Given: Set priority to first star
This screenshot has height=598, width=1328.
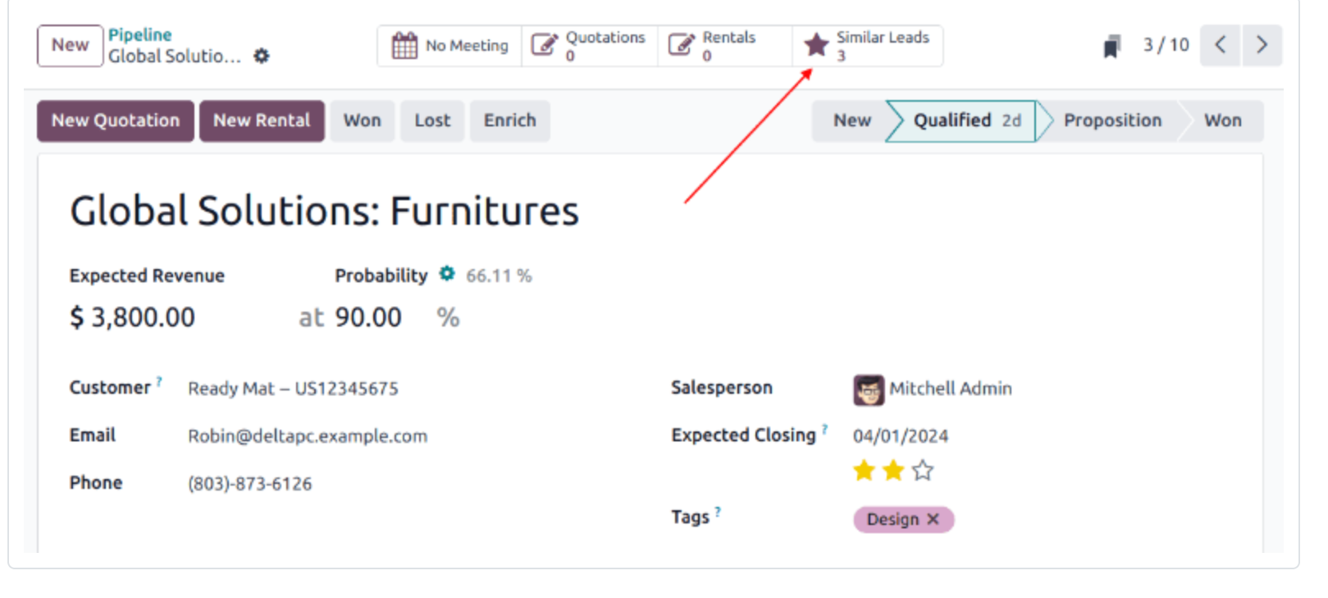Looking at the screenshot, I should tap(864, 471).
